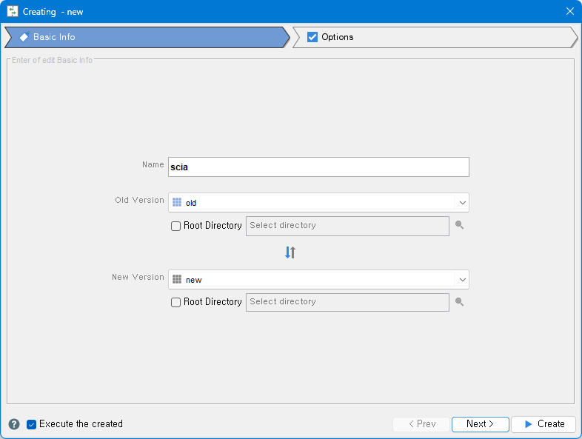
Task: Click the magnifier icon beside New Version directory
Action: click(460, 302)
